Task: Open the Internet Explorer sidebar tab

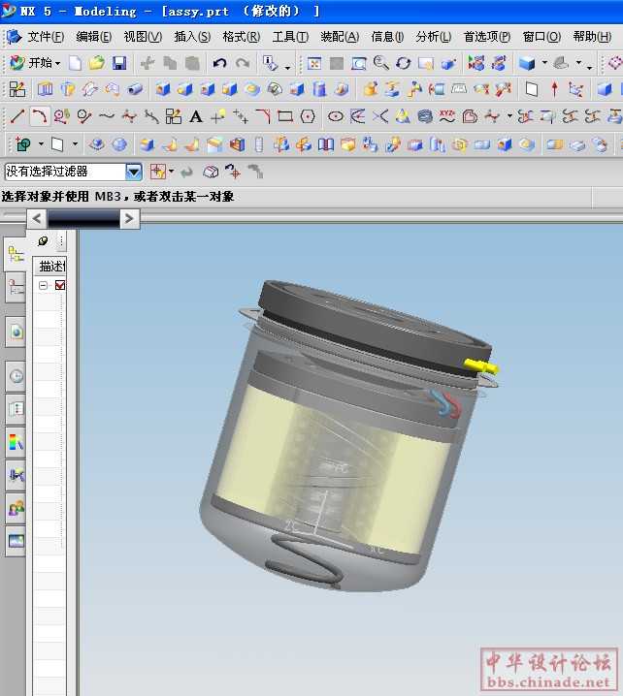Action: (16, 331)
